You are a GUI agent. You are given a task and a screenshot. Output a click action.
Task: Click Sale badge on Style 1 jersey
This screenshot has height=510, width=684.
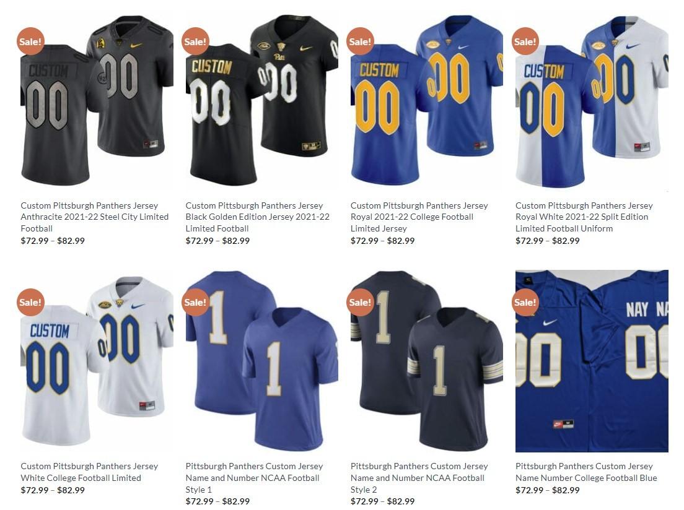[195, 302]
